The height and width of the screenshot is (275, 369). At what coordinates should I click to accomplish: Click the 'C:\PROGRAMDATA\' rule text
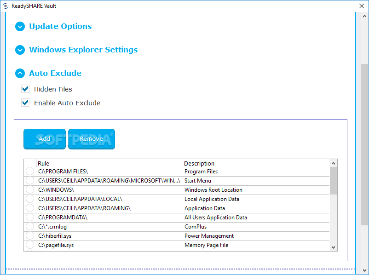[63, 218]
